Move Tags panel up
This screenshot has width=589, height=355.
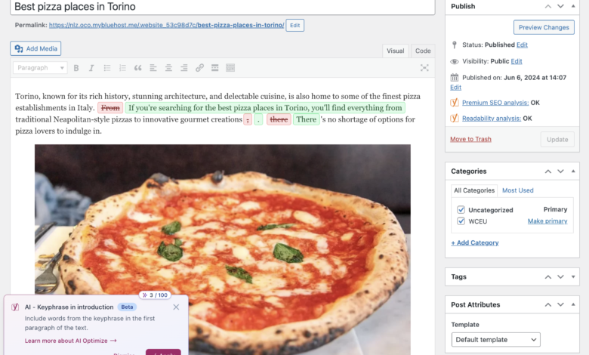(548, 277)
